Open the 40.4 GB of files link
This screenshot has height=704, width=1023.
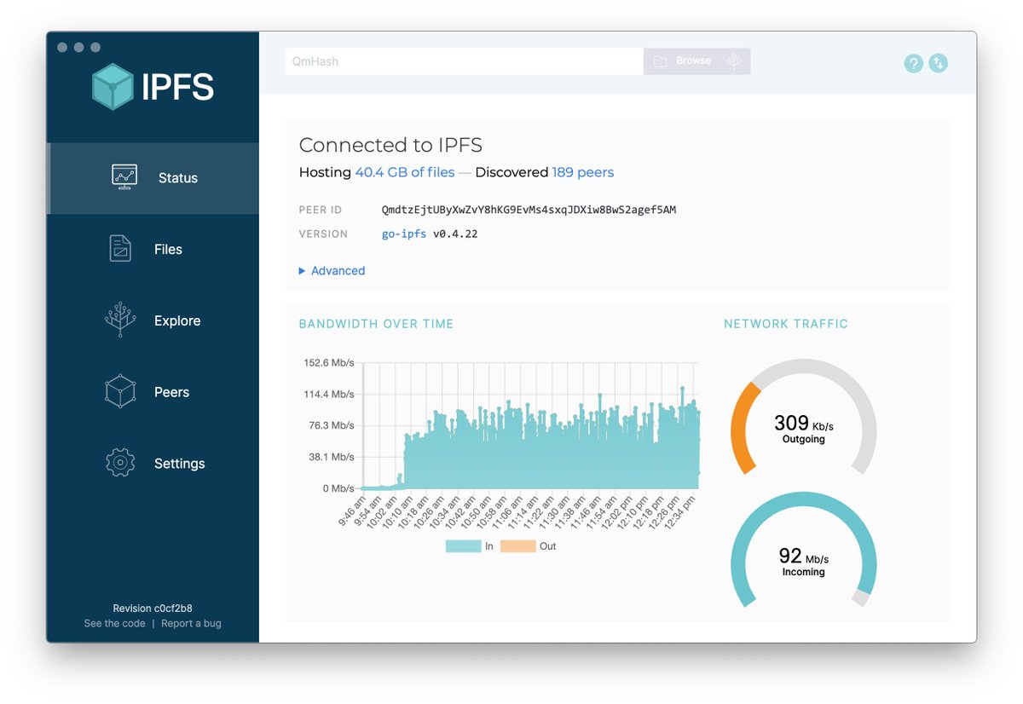point(405,172)
